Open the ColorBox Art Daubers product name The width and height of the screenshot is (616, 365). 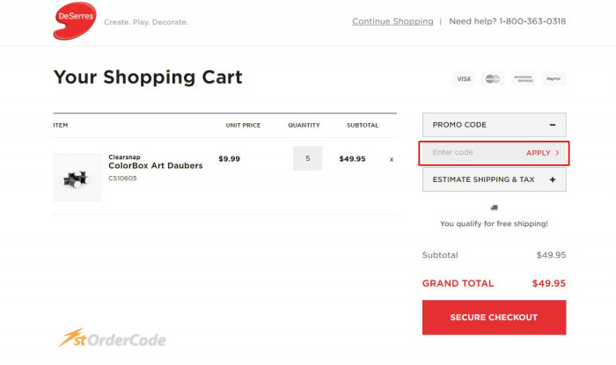156,165
